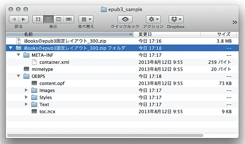Select the container.xml document icon
Screen dimensions: 245x144
click(34, 62)
